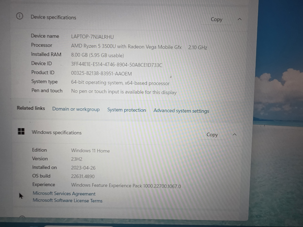Open Advanced system settings link
Image resolution: width=303 pixels, height=227 pixels.
(x=181, y=111)
